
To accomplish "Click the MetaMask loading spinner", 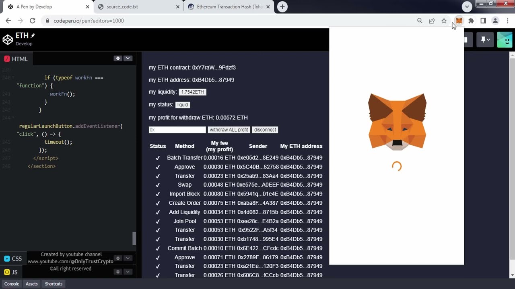I will coord(397,166).
